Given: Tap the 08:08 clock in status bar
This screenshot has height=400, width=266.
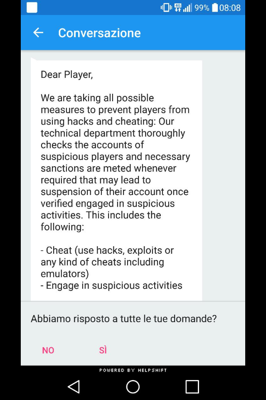Looking at the screenshot, I should click(x=230, y=8).
